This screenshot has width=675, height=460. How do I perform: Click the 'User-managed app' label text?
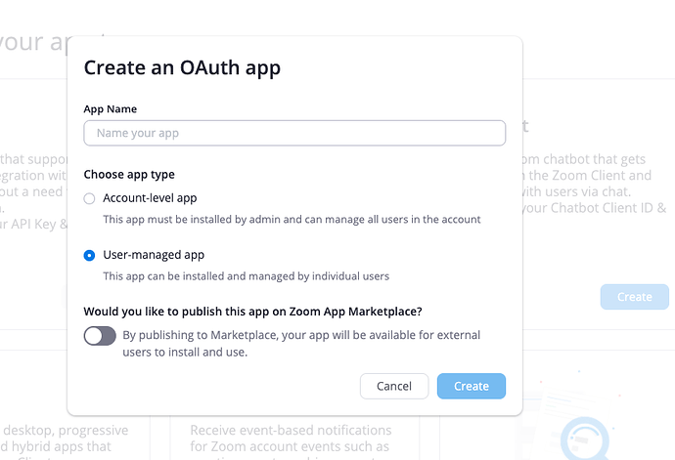tap(154, 255)
